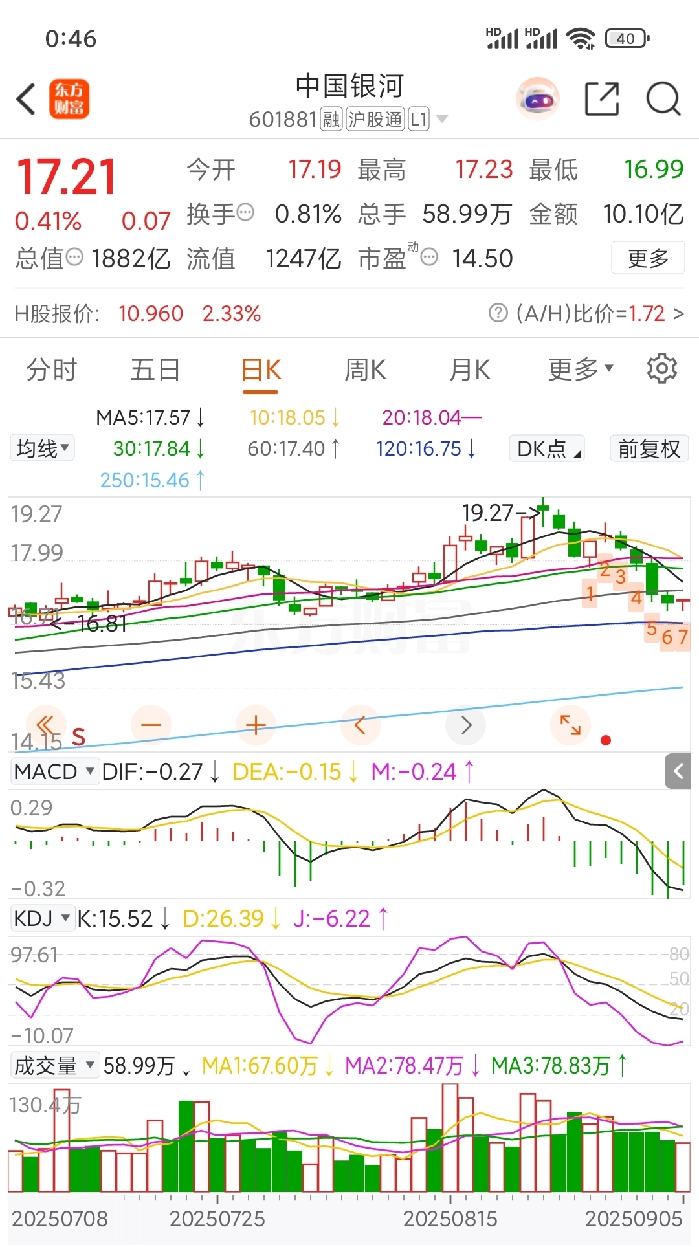Tap the 市盈 14.50 value
The height and width of the screenshot is (1247, 699).
coord(482,258)
